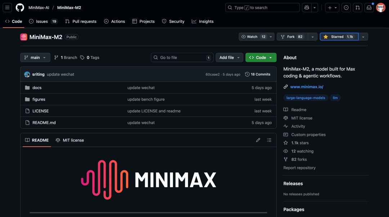Switch to the Projects tab
This screenshot has width=389, height=217.
tap(143, 22)
